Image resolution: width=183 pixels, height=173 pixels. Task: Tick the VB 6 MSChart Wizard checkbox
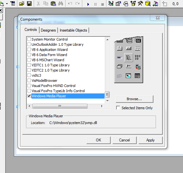click(29, 60)
